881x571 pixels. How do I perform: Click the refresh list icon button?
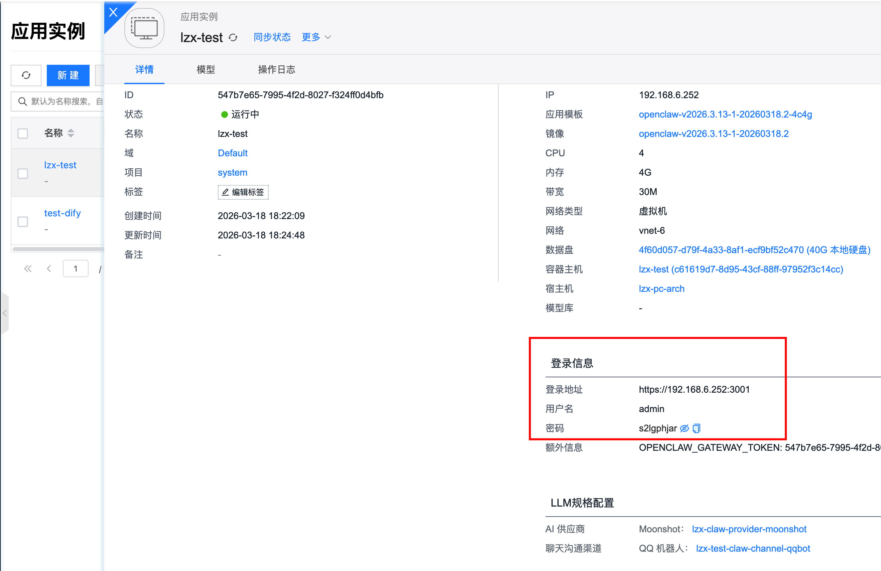pyautogui.click(x=26, y=75)
